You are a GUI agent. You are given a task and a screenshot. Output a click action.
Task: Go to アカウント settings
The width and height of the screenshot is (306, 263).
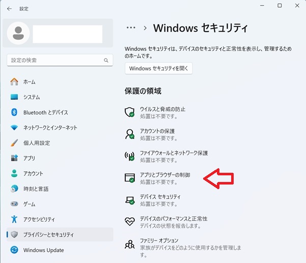pyautogui.click(x=60, y=173)
